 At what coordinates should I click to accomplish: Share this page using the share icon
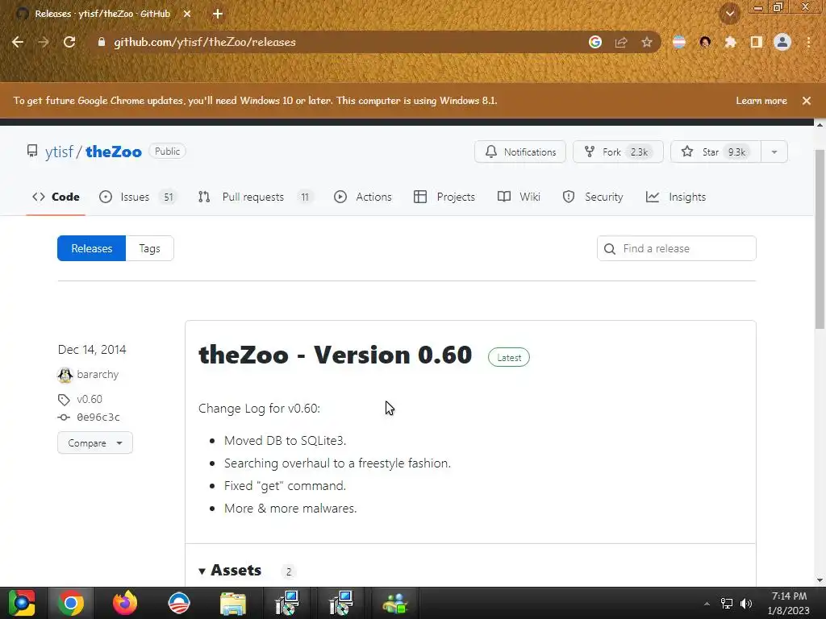[x=621, y=42]
